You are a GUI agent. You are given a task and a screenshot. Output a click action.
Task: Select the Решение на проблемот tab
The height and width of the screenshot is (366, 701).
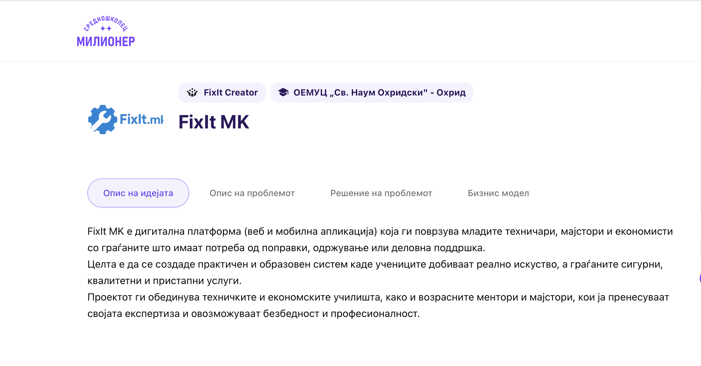pyautogui.click(x=381, y=193)
